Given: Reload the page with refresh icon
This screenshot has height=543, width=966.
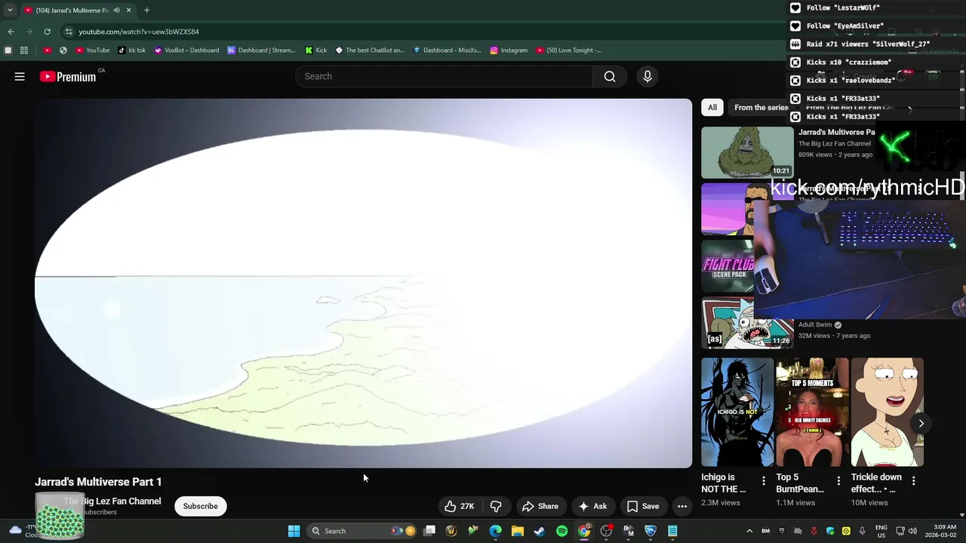Looking at the screenshot, I should [x=47, y=32].
